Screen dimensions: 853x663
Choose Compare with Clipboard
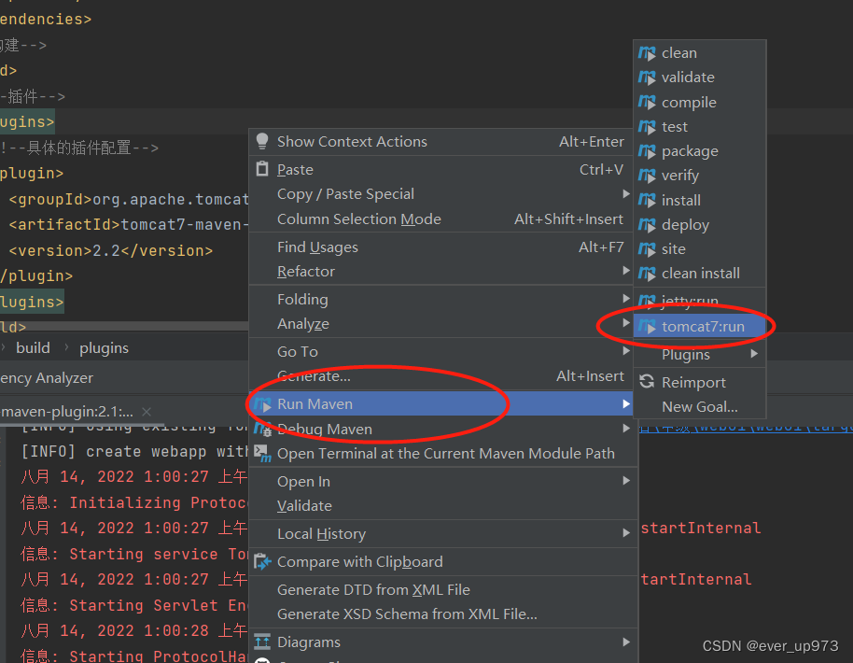pyautogui.click(x=442, y=562)
